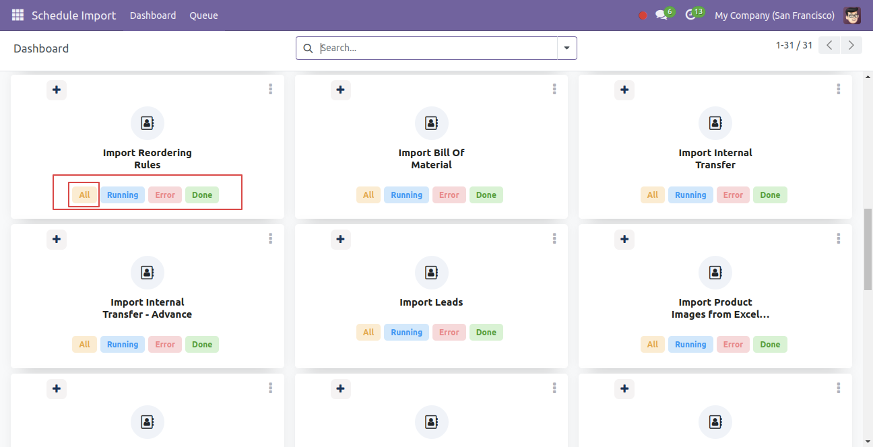Click Error on Import Bill Of Material card
This screenshot has height=447, width=873.
click(x=449, y=195)
